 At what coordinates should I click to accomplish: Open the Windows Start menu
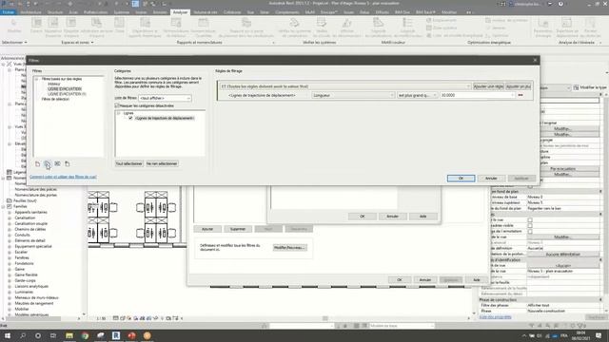[x=7, y=335]
